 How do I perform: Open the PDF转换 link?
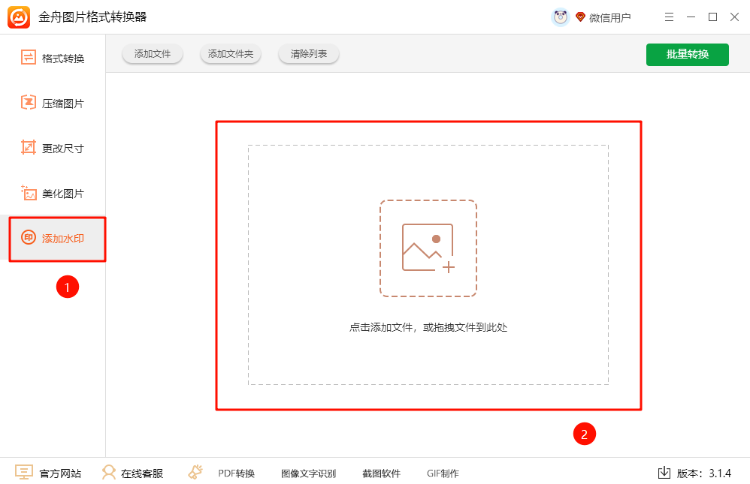tap(236, 473)
